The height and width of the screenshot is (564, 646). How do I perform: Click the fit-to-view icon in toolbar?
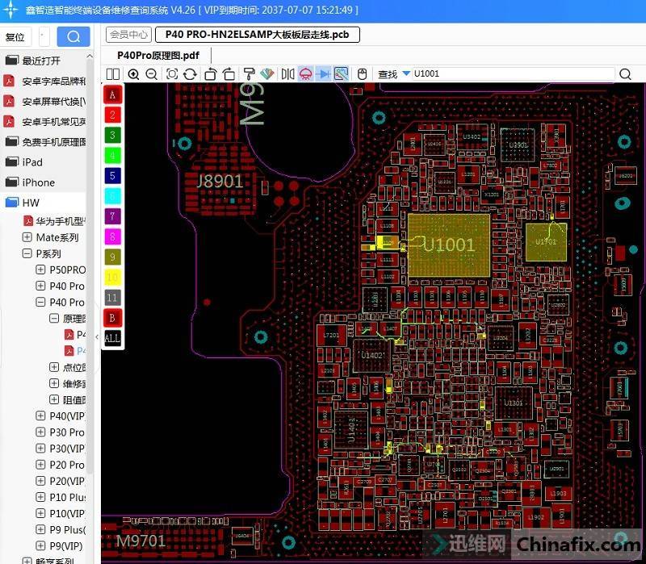pos(172,74)
